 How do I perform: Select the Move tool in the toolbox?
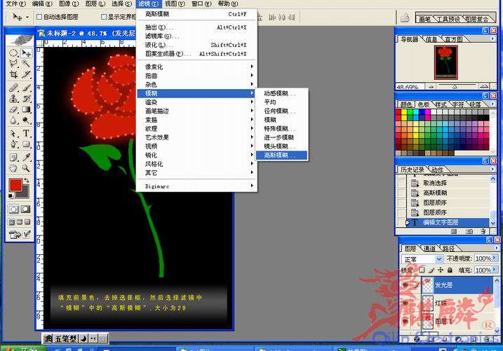(x=26, y=53)
